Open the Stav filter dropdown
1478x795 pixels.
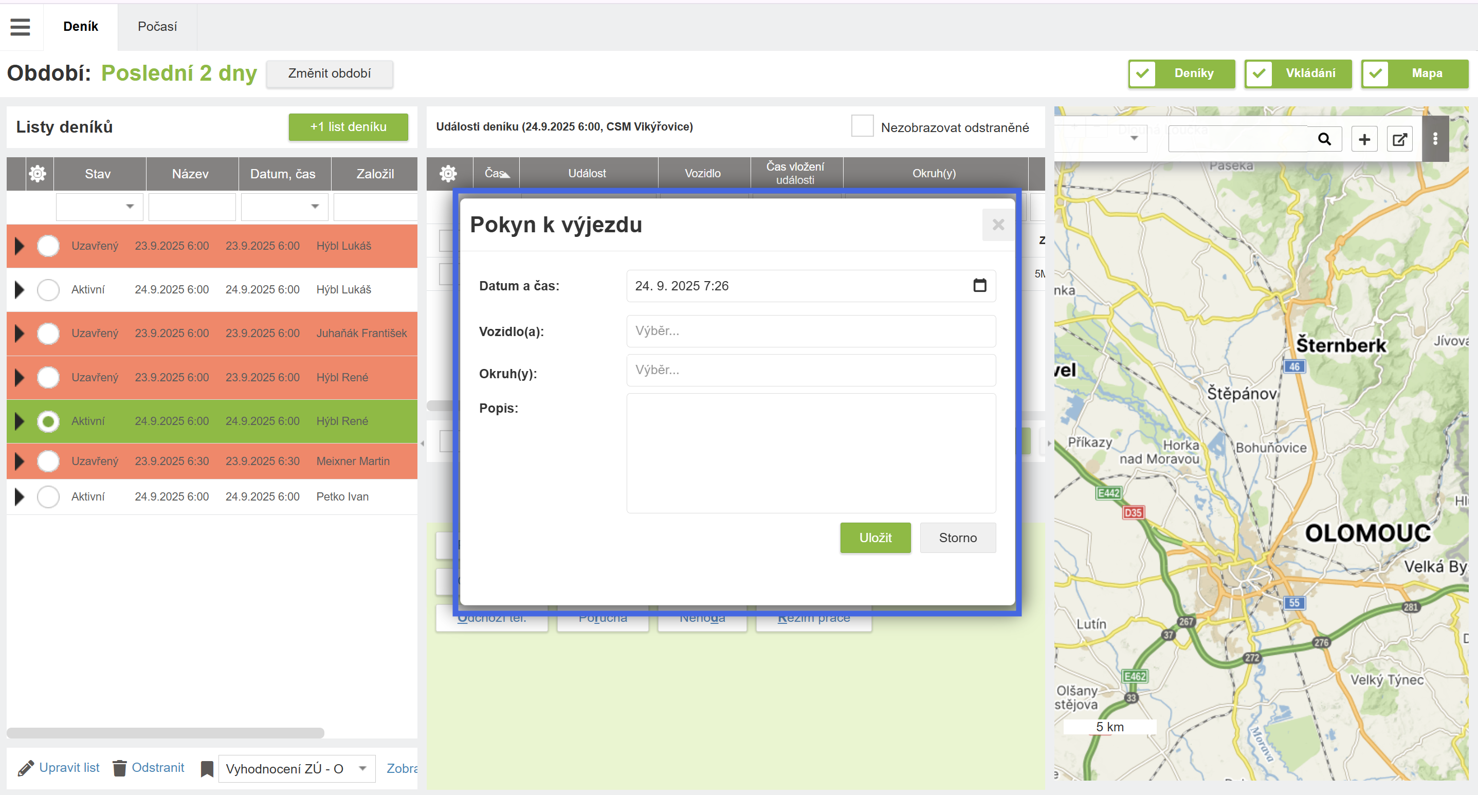click(x=130, y=207)
